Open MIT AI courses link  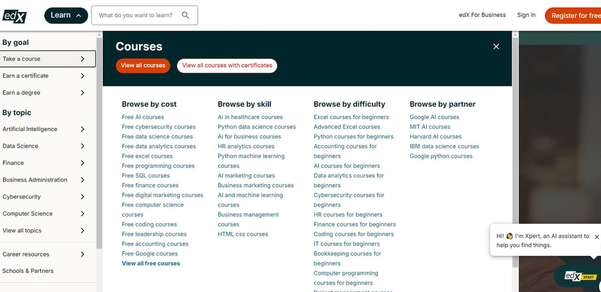click(430, 127)
